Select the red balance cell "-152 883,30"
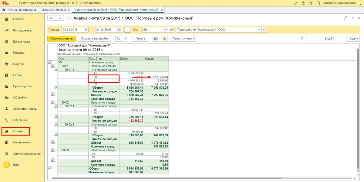This screenshot has height=182, width=364. click(132, 121)
